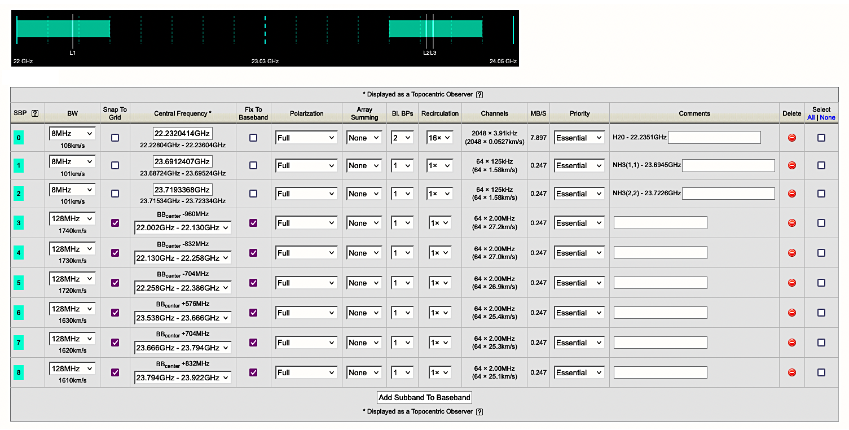Open BW dropdown for subband 1
The image size is (849, 430).
point(72,162)
